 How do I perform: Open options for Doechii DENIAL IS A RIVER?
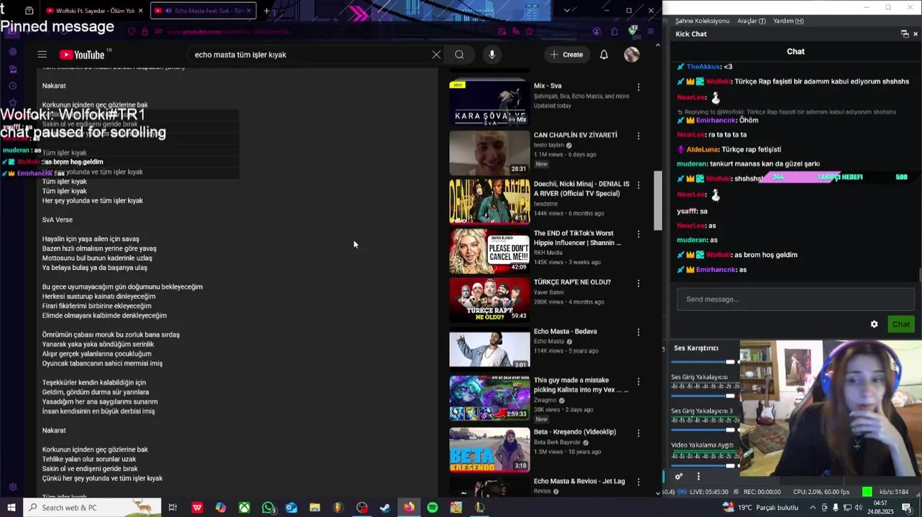click(x=638, y=185)
